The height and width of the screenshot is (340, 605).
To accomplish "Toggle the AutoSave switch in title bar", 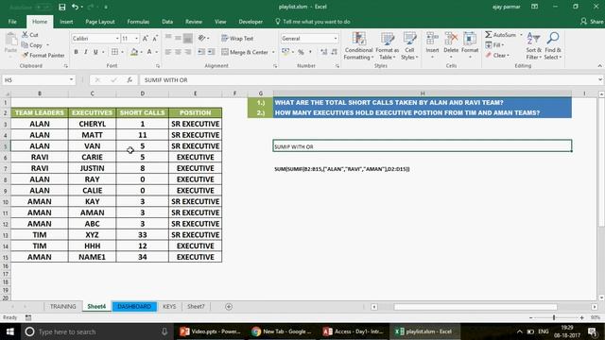I will coord(43,7).
